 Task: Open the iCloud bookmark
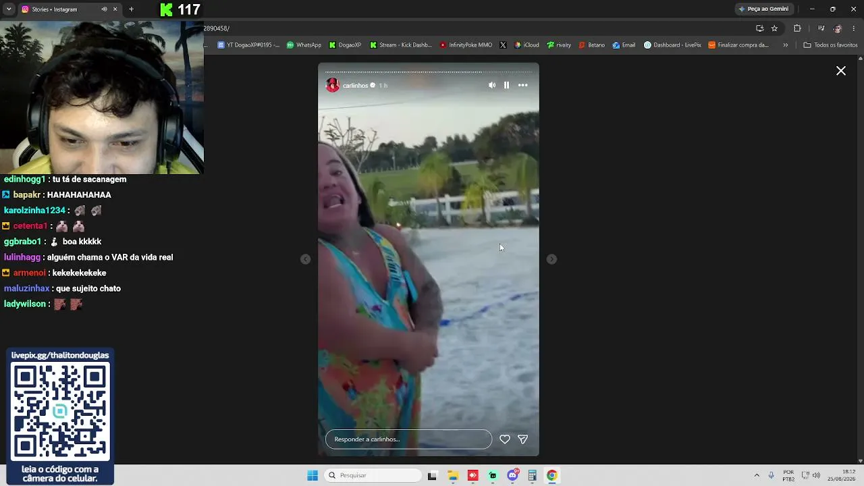(526, 45)
